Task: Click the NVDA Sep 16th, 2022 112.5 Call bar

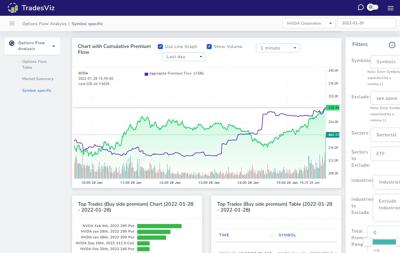Action: click(x=143, y=243)
